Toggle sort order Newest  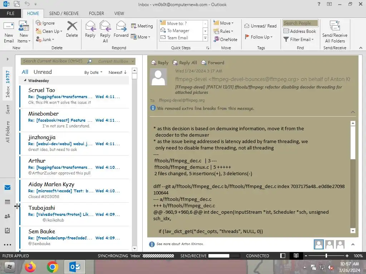[x=117, y=72]
